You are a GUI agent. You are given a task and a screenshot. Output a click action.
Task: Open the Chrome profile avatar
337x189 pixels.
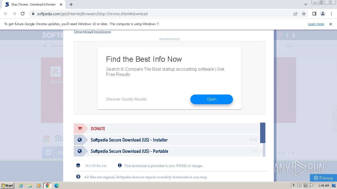(x=323, y=14)
